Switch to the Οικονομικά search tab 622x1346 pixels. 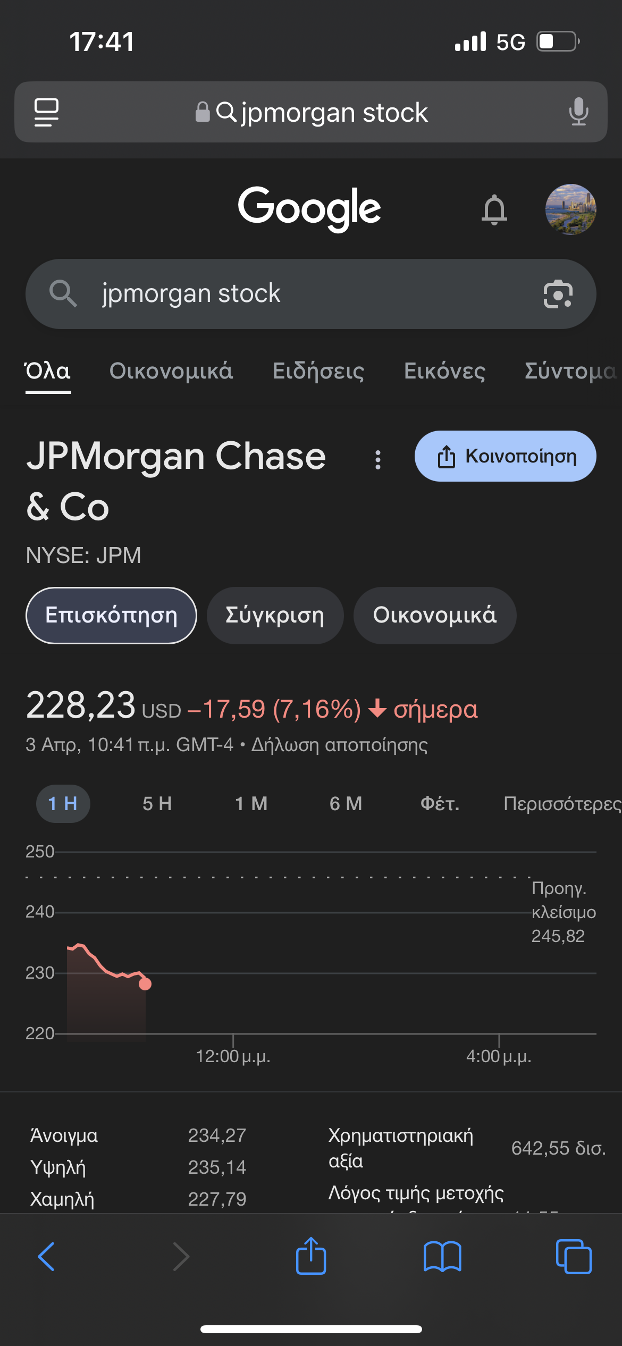click(x=171, y=371)
